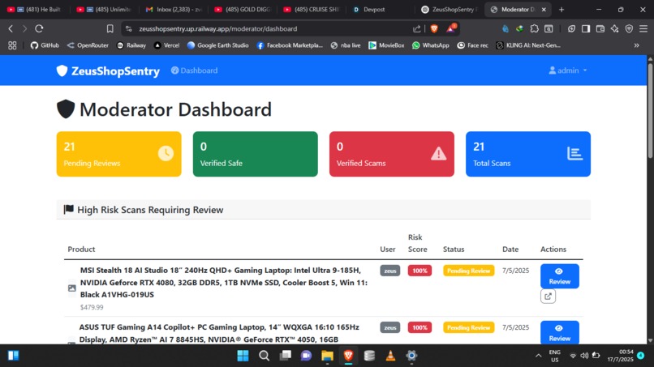
Task: Click the 100% risk badge on ASUS row
Action: click(x=420, y=327)
